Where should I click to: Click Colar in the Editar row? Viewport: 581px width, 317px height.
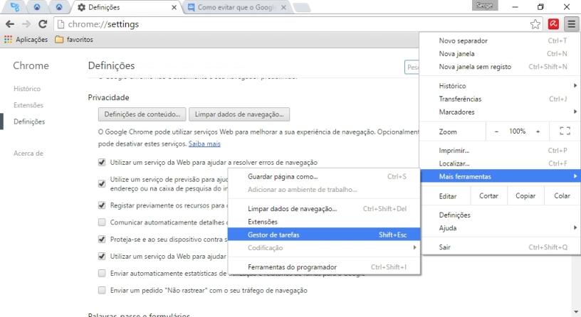coord(562,196)
